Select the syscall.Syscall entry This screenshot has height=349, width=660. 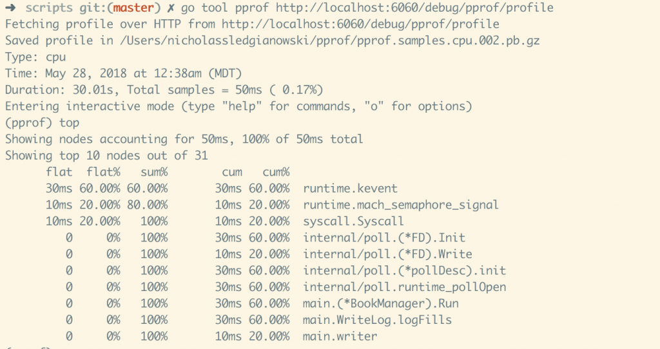(353, 222)
